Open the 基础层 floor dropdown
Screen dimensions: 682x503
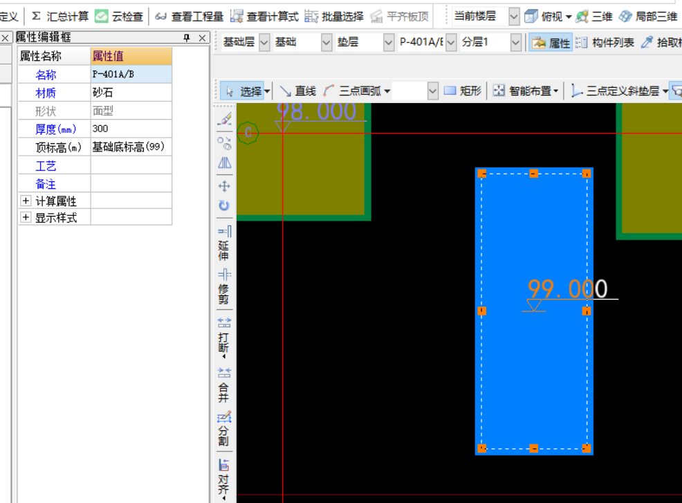coord(264,43)
